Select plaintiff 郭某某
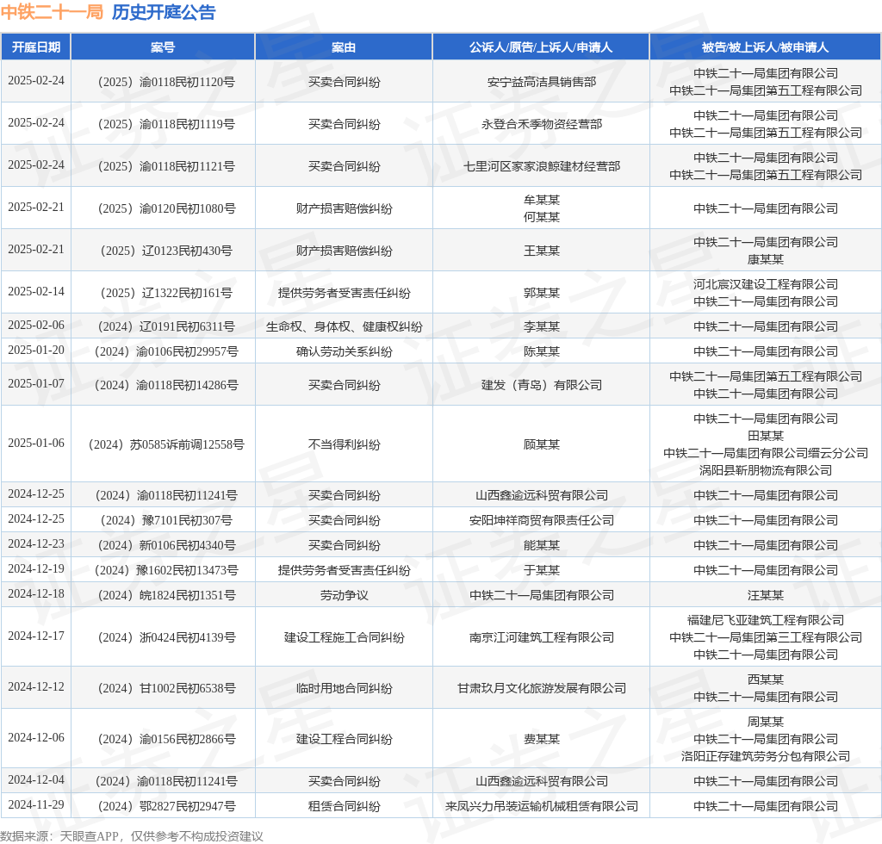The height and width of the screenshot is (844, 882). coord(542,293)
